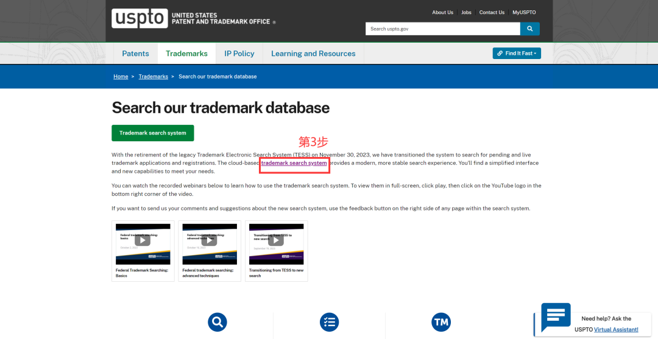Open Learning and Resources menu
Image resolution: width=658 pixels, height=339 pixels.
[x=313, y=54]
